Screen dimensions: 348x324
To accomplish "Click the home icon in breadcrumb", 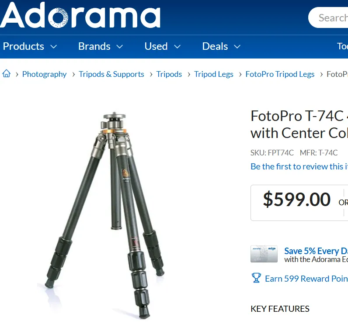I will [x=7, y=73].
